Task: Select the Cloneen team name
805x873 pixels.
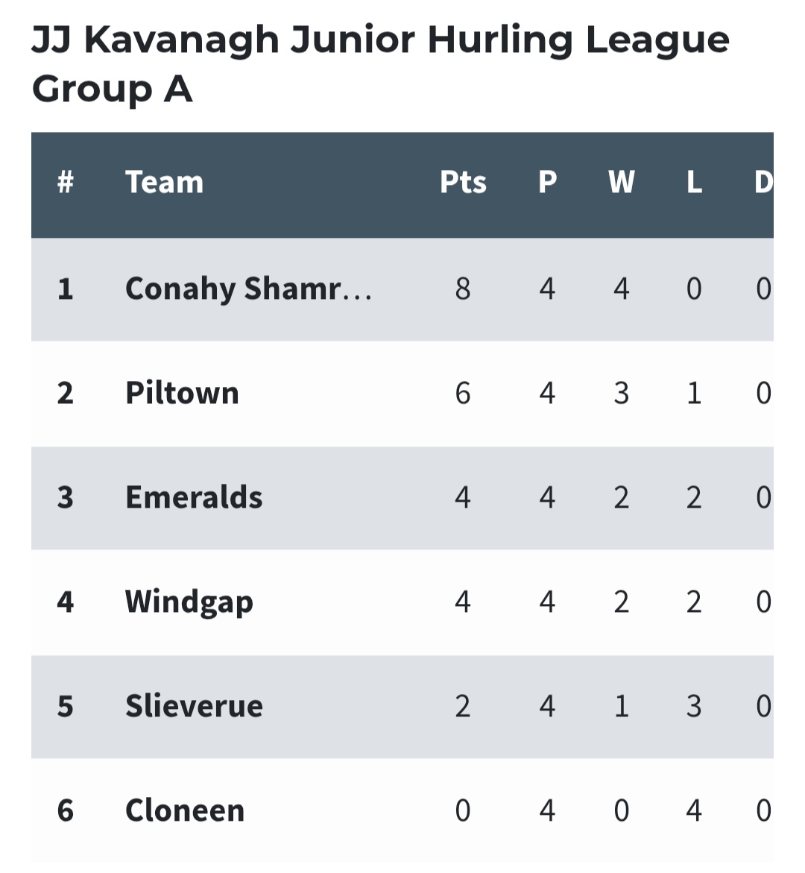Action: pyautogui.click(x=185, y=810)
